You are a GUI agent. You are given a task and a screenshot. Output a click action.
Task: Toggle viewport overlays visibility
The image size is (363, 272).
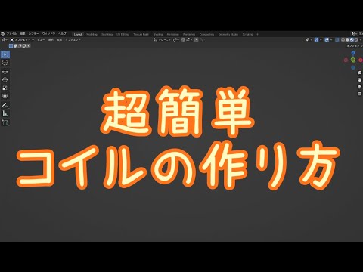point(327,40)
